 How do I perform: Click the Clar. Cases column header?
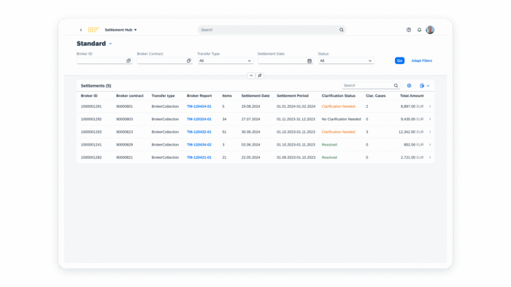click(x=375, y=96)
